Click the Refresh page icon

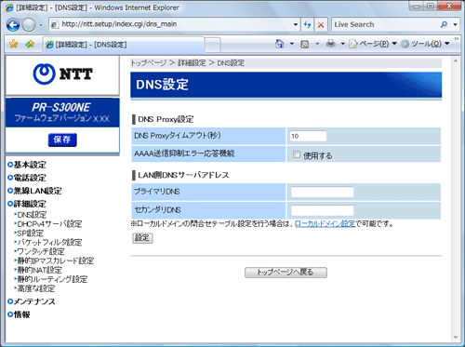(307, 24)
